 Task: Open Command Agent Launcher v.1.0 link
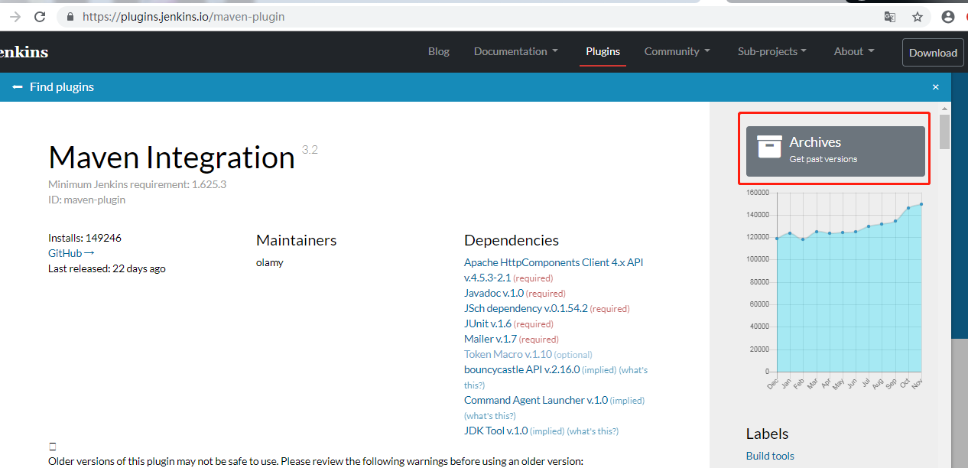coord(536,400)
